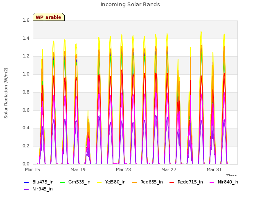Image resolution: width=262 pixels, height=197 pixels.
Task: Click the 1.6 y-axis tick label
Action: [26, 21]
